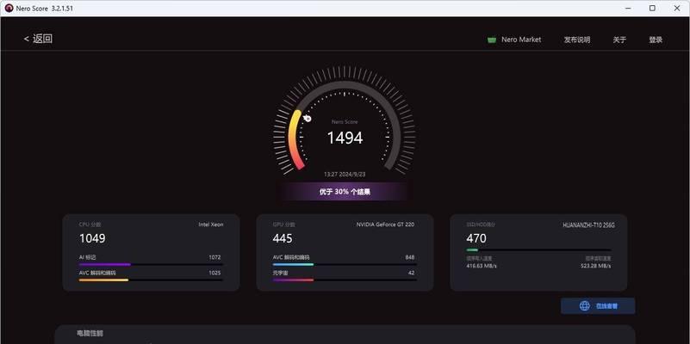Click the AI score value 1072
Screen dimensions: 690x344
click(214, 257)
